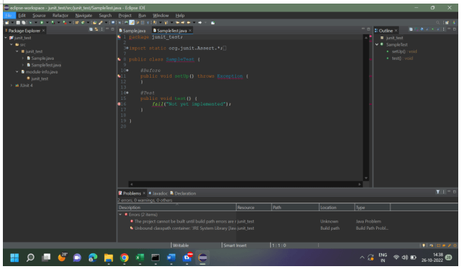Open the Navigate menu

click(x=84, y=16)
